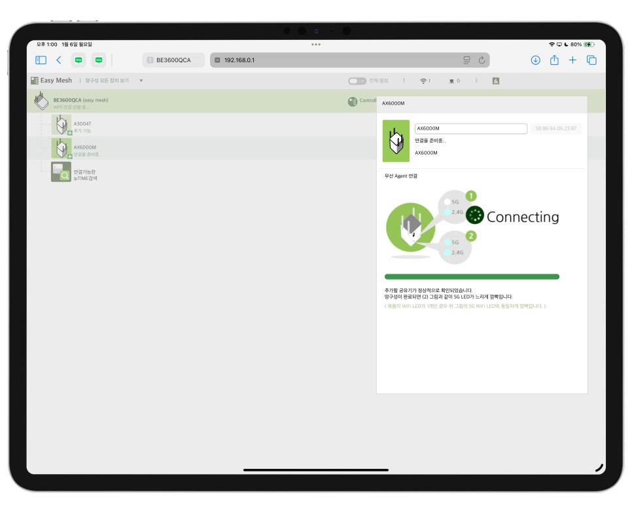Viewport: 632px width, 514px height.
Task: Click the AX6000M panel title bar
Action: click(482, 104)
